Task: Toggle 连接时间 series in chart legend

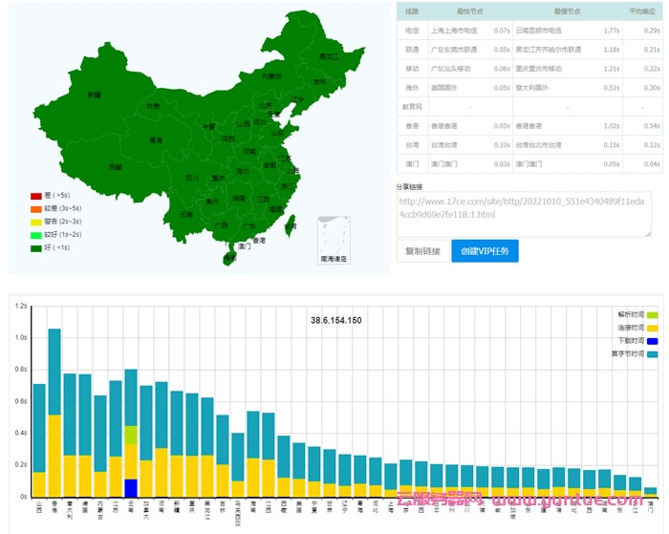Action: 637,328
